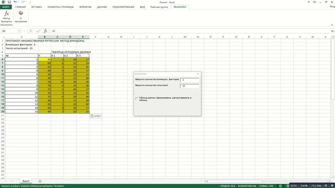Click the horizontal scrollbar thumb
The width and height of the screenshot is (335, 188).
(235, 181)
